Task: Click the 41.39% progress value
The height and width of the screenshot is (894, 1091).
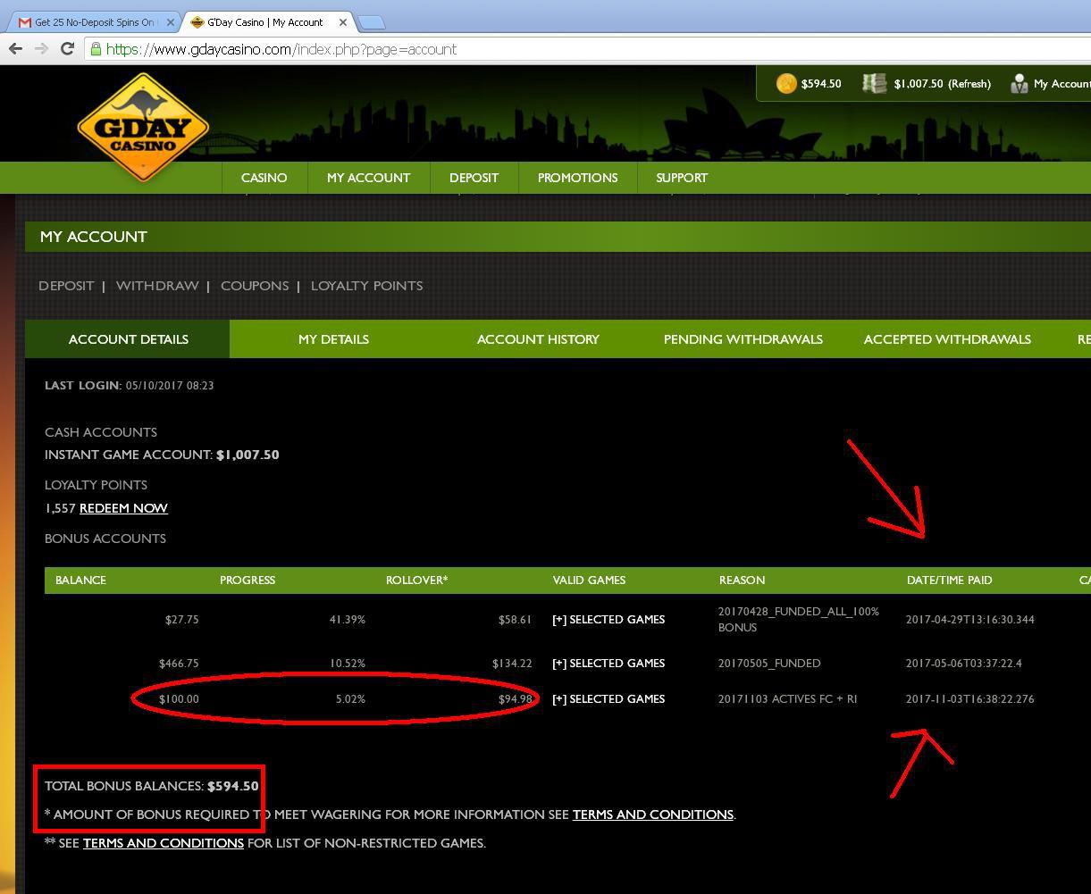Action: click(x=348, y=620)
